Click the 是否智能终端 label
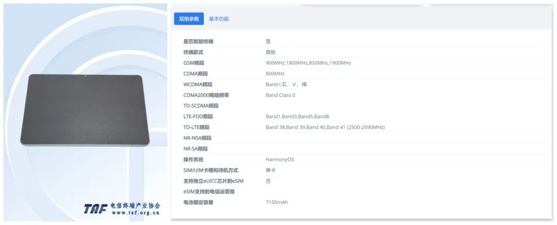 point(198,42)
